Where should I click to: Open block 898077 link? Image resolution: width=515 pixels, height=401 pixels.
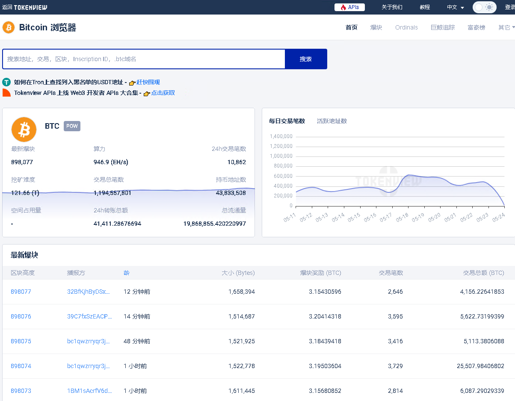tap(21, 292)
